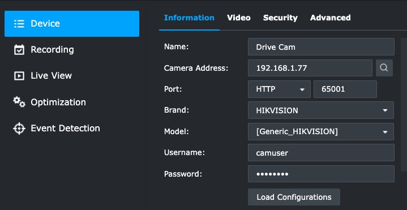Click the Device list icon in sidebar
The width and height of the screenshot is (407, 210).
19,24
